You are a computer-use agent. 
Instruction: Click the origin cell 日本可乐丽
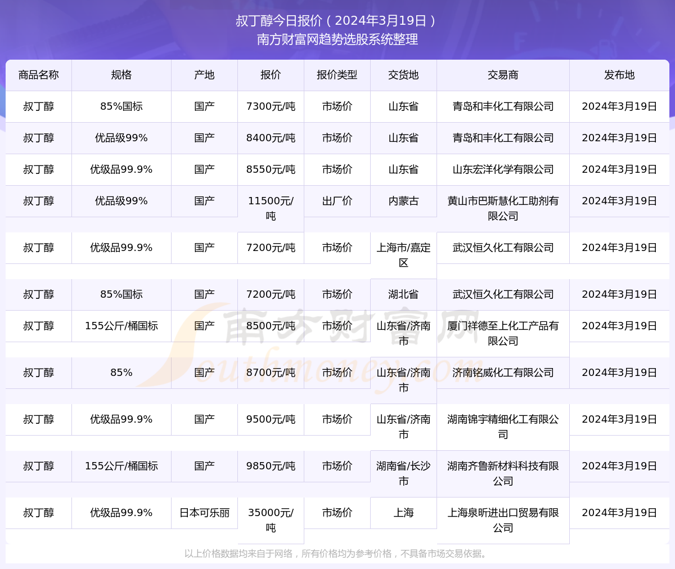[x=204, y=513]
